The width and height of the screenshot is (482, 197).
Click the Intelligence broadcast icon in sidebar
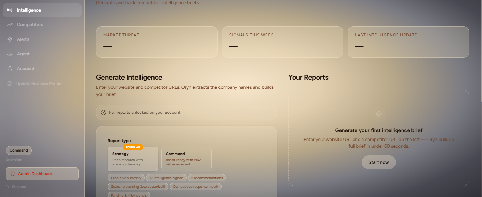coord(10,10)
